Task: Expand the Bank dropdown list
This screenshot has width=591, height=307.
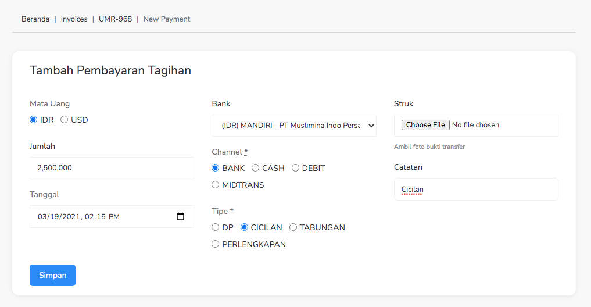Action: click(293, 126)
